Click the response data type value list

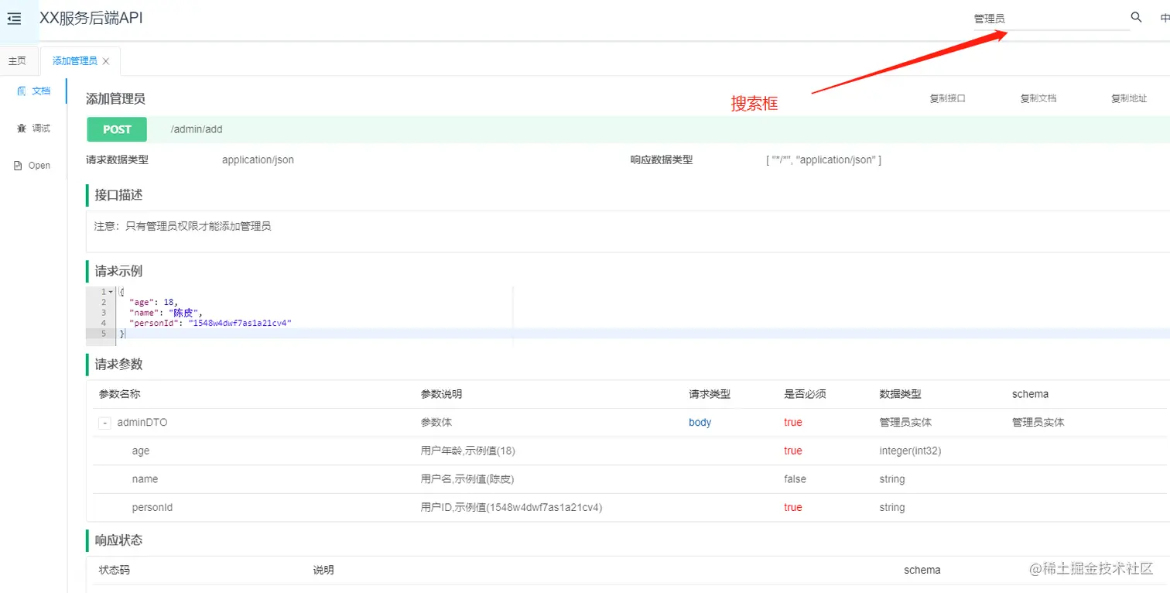coord(823,160)
